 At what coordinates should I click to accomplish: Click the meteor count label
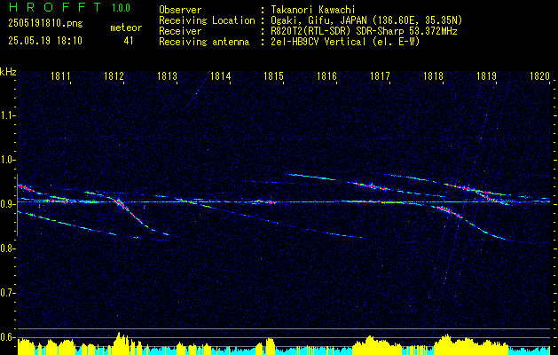tap(126, 28)
